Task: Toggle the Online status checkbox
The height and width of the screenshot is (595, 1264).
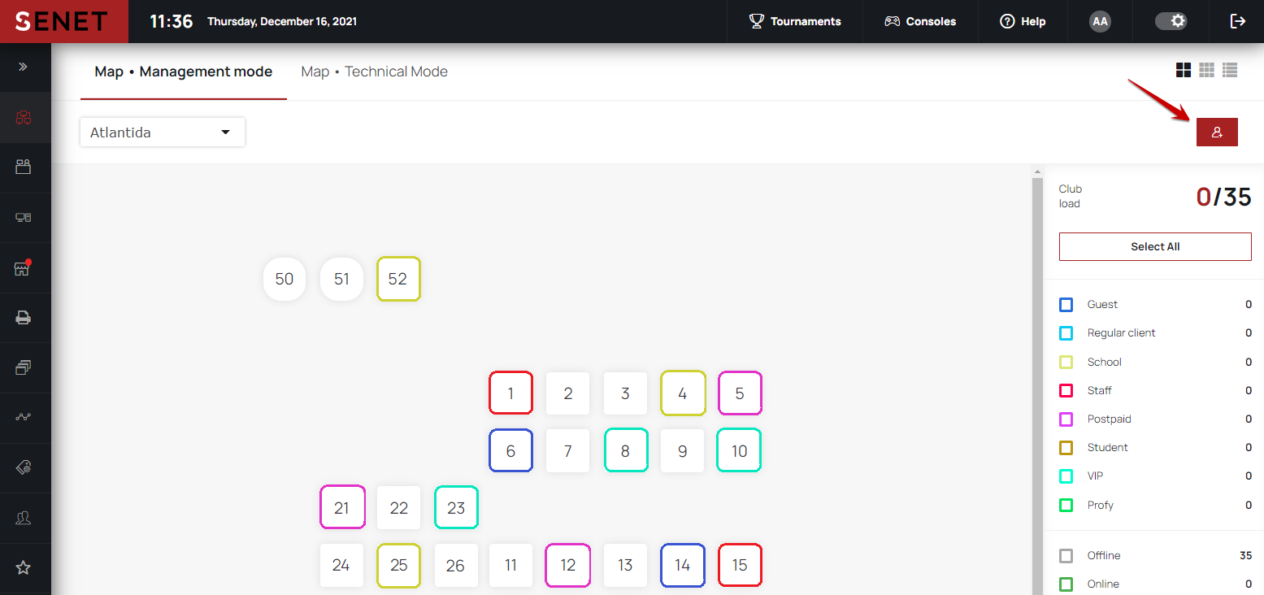Action: (x=1066, y=584)
